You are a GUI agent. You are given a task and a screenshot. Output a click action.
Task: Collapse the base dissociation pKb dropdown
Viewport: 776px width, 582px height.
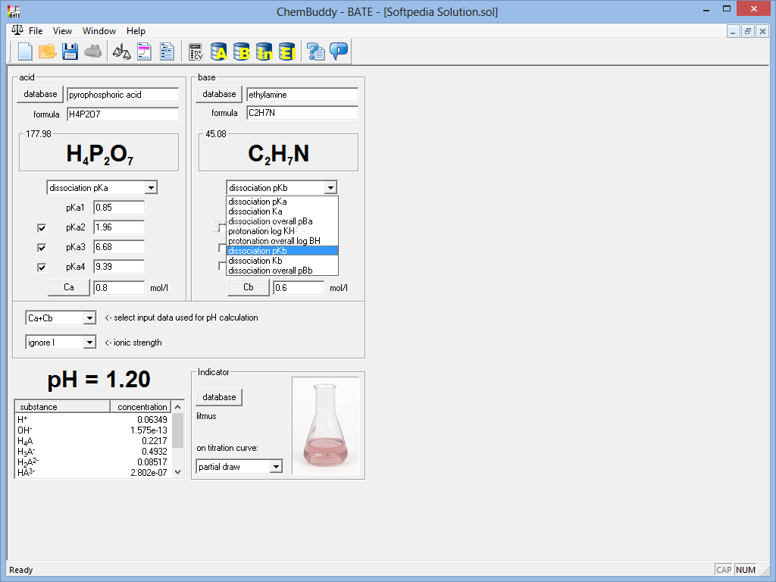click(330, 188)
